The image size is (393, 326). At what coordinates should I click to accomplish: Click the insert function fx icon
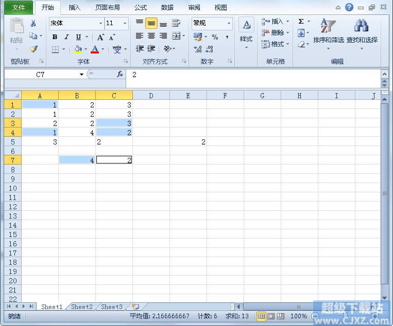[x=120, y=74]
